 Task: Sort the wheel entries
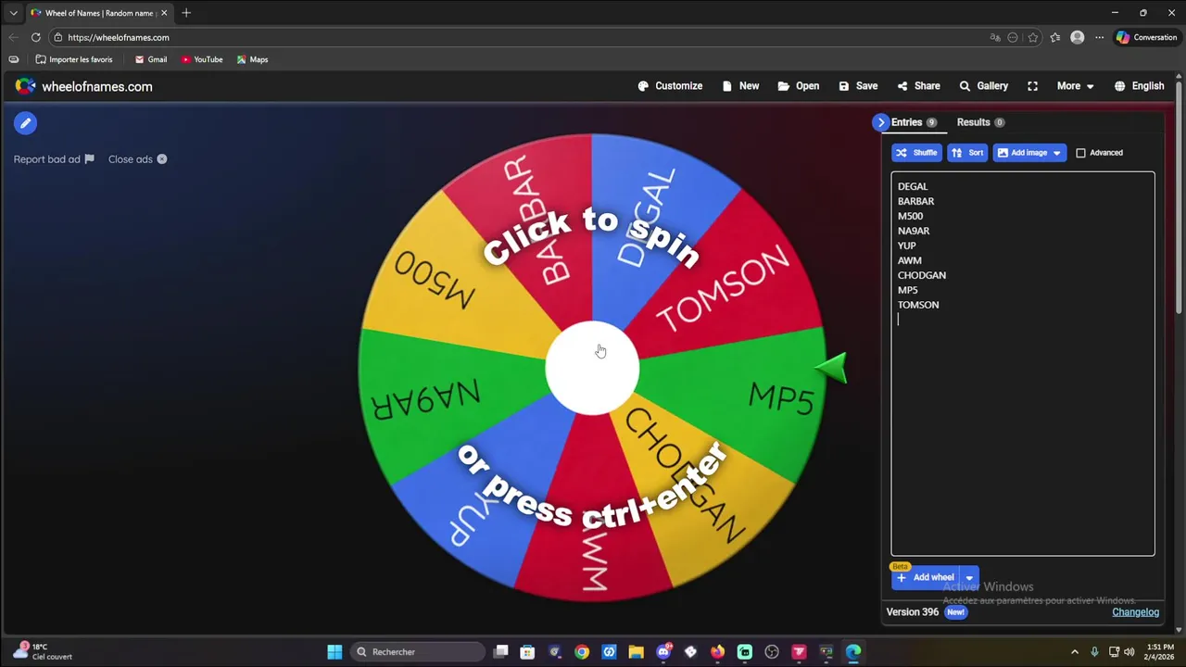967,153
